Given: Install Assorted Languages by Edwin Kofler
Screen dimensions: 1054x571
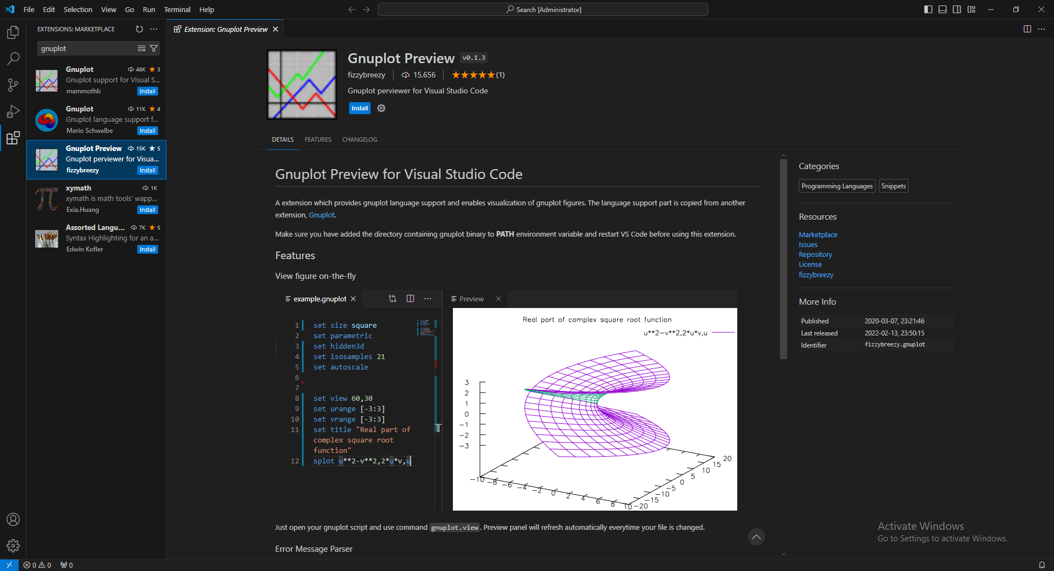Looking at the screenshot, I should coord(147,249).
